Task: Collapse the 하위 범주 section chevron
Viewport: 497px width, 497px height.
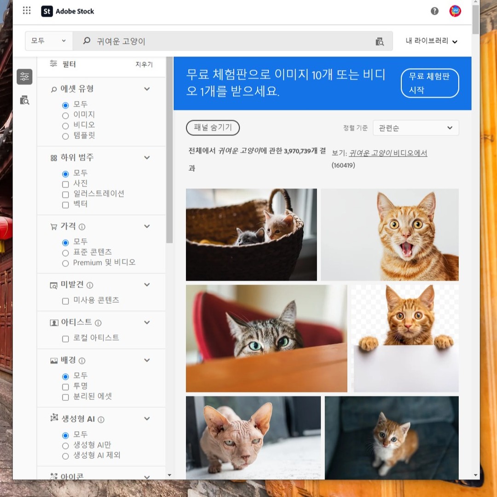Action: (x=147, y=157)
